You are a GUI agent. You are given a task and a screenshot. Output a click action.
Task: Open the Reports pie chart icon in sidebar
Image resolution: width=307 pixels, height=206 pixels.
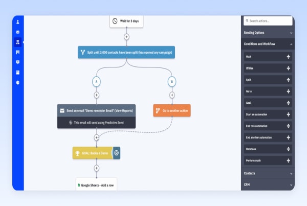18,83
